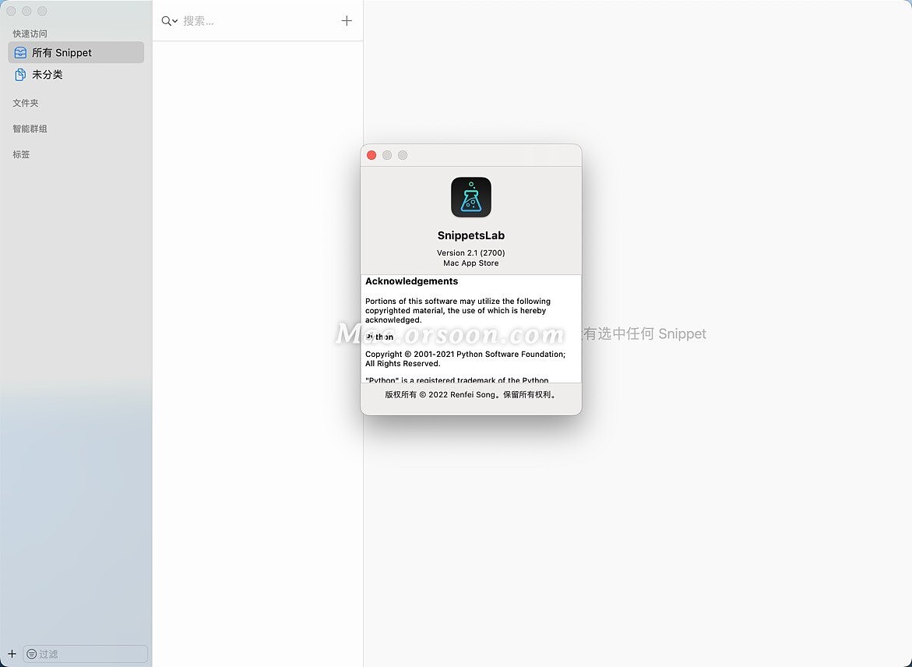912x667 pixels.
Task: Click the Mac App Store label
Action: click(470, 263)
